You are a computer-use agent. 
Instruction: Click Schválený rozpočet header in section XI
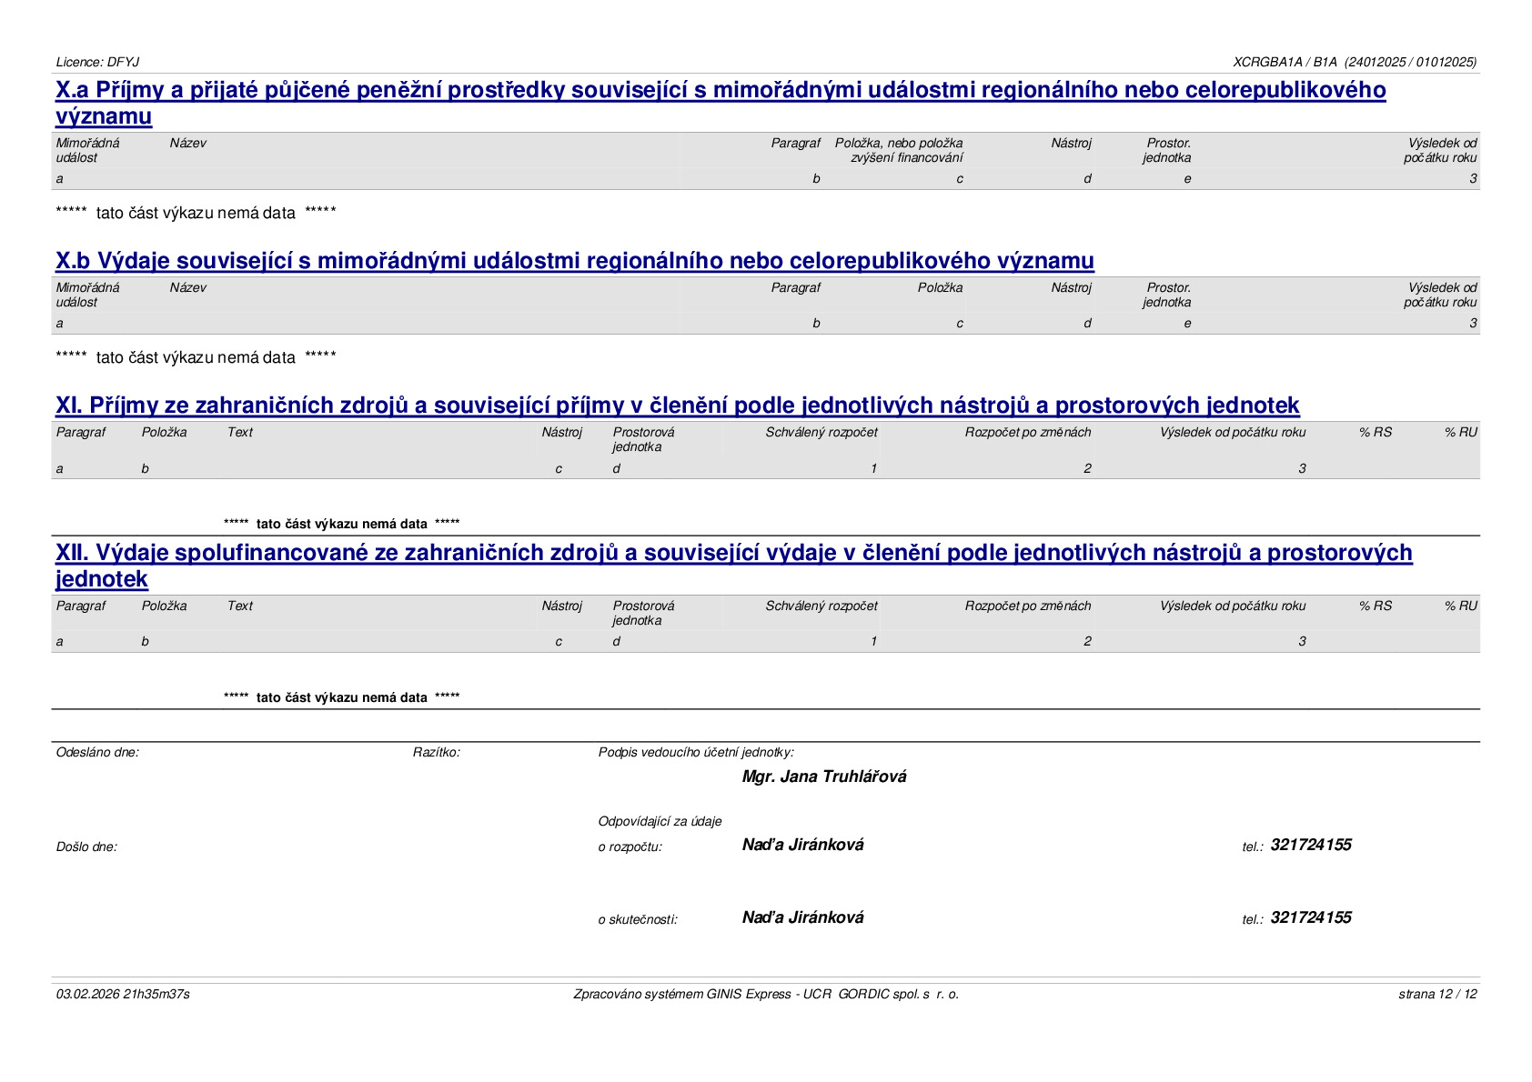(x=821, y=432)
